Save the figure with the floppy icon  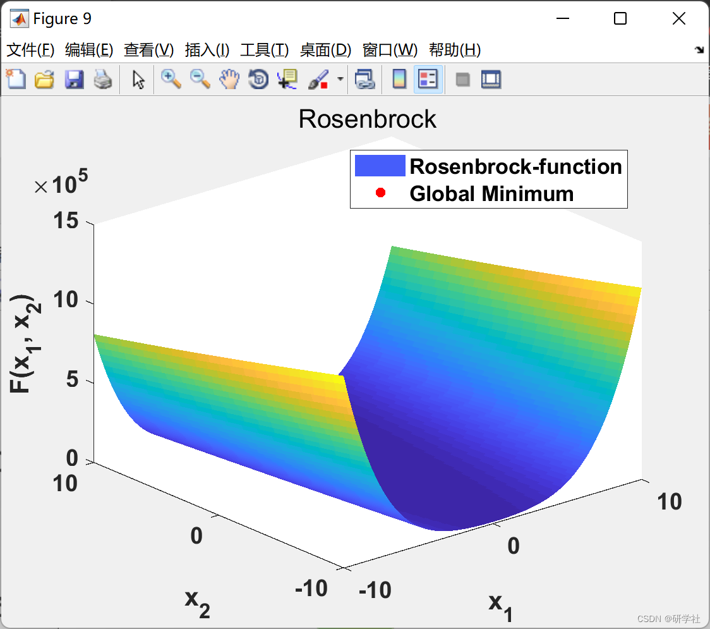(x=74, y=79)
